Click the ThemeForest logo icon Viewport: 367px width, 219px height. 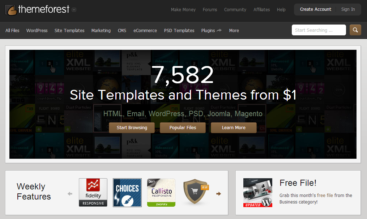(x=11, y=10)
